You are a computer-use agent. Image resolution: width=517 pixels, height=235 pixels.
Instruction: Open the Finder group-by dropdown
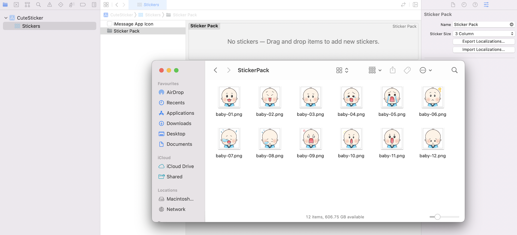(x=375, y=70)
